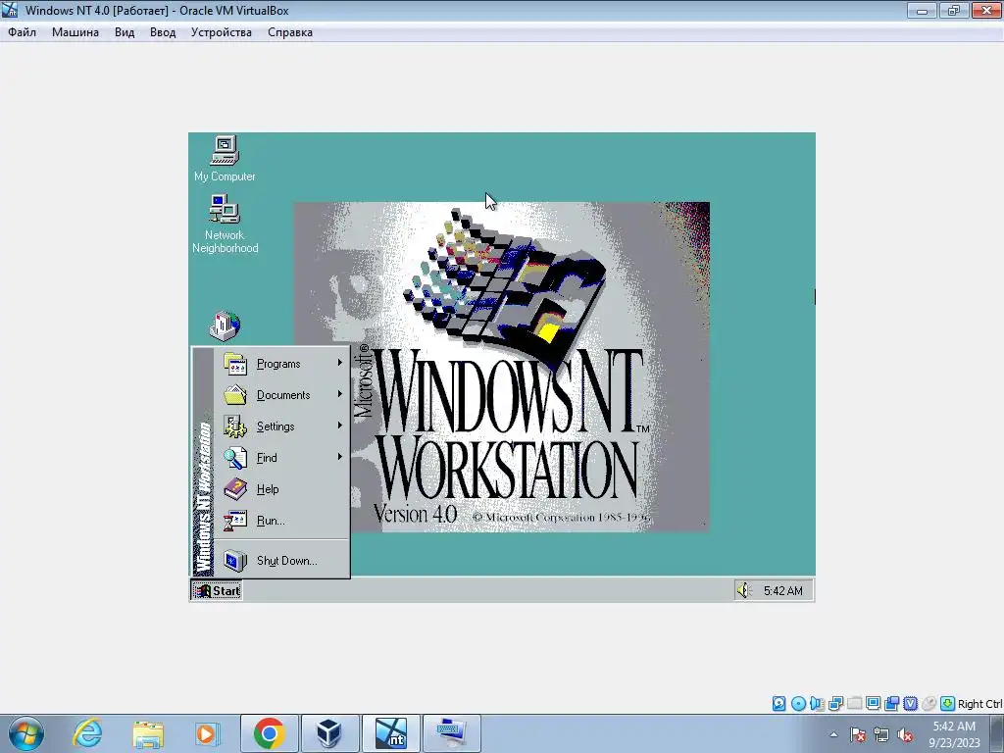Click the Run icon in Start menu

coord(235,521)
